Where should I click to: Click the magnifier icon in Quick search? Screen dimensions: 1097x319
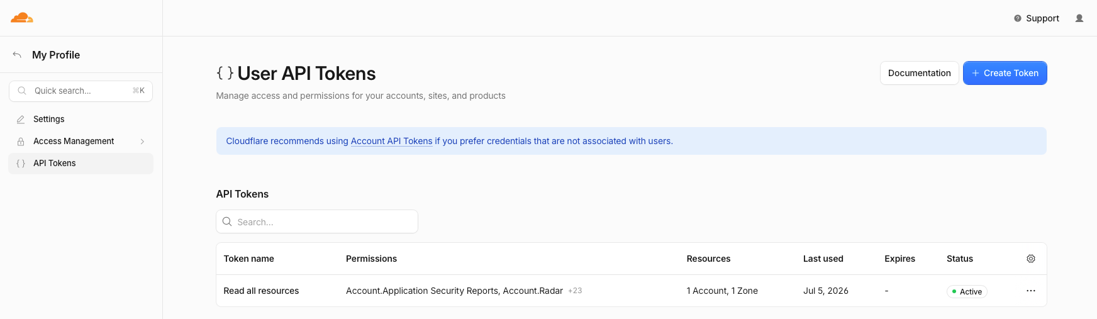[x=22, y=91]
